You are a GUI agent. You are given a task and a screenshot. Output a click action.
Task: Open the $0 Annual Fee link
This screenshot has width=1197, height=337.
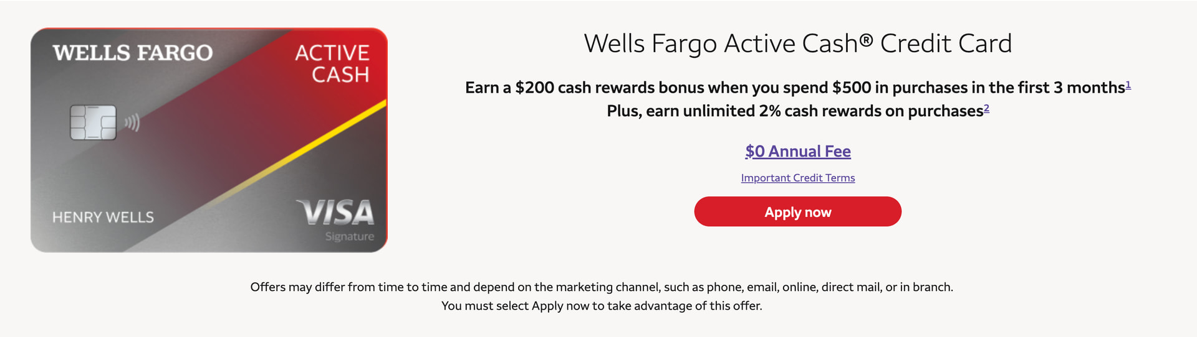(797, 152)
